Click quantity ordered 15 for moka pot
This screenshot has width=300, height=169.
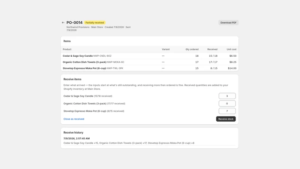(x=197, y=68)
